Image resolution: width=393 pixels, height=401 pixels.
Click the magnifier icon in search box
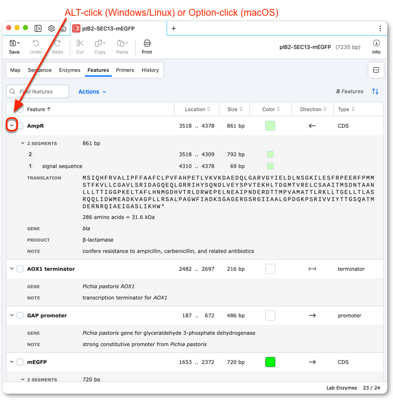(12, 91)
